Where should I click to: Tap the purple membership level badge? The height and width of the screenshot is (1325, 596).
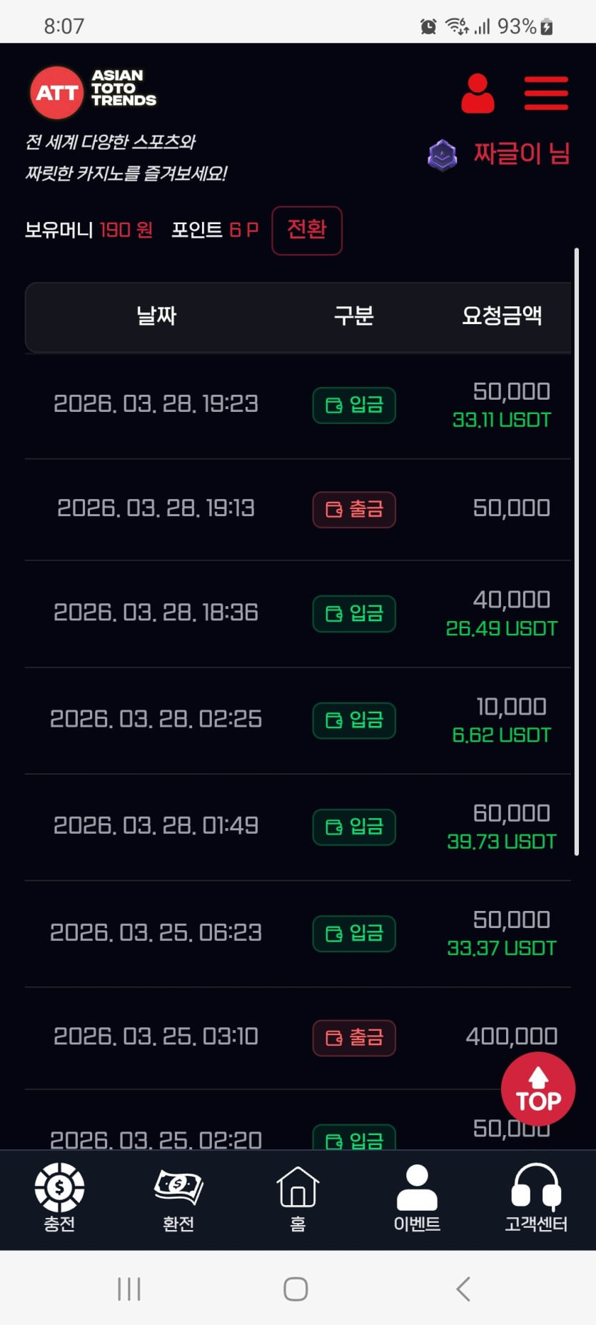[x=443, y=155]
